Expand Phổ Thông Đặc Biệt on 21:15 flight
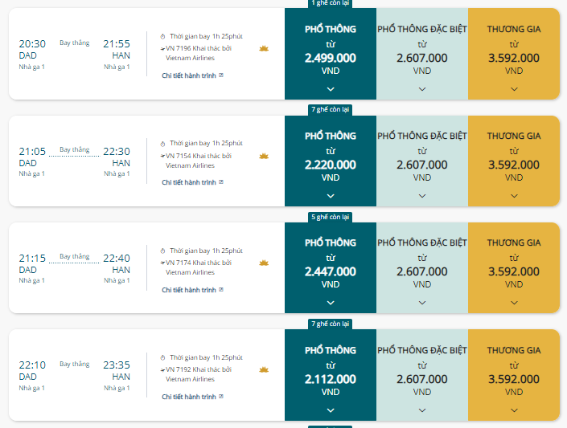Screen dimensions: 567x428 (422, 303)
